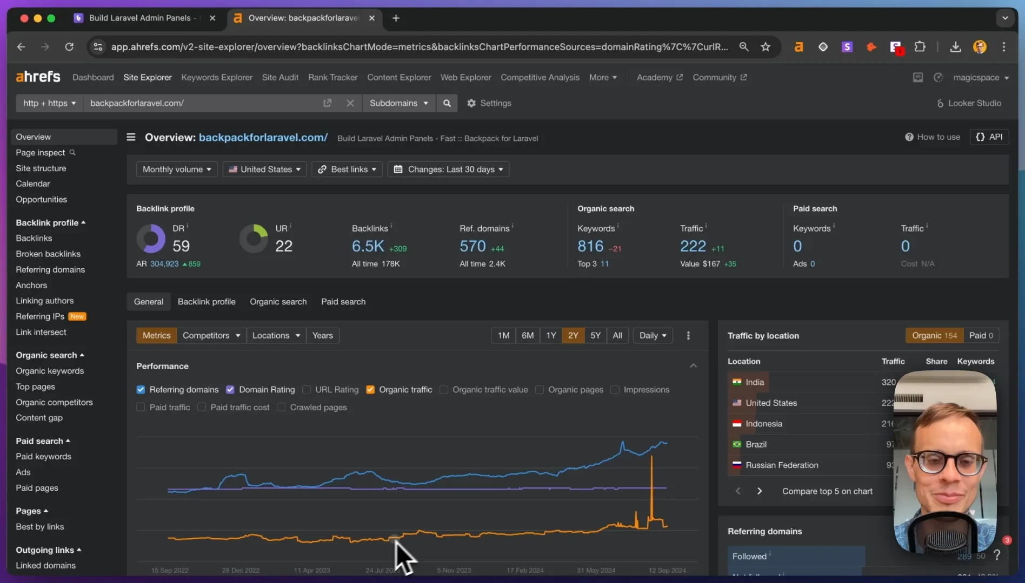Collapse the Performance section chevron
The height and width of the screenshot is (583, 1025).
[x=693, y=366]
